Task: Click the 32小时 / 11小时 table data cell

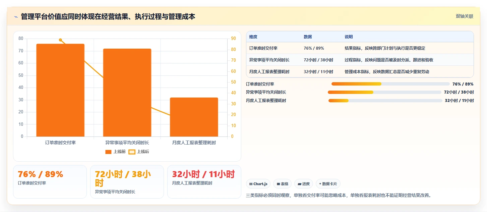Action: click(x=318, y=72)
